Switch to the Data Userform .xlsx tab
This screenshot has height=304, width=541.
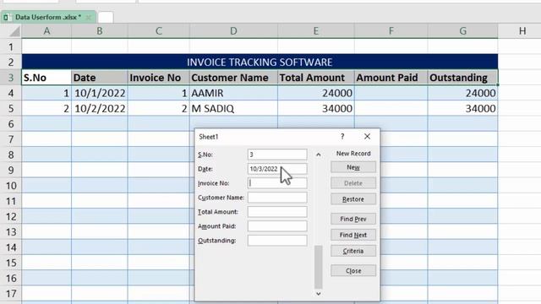48,17
